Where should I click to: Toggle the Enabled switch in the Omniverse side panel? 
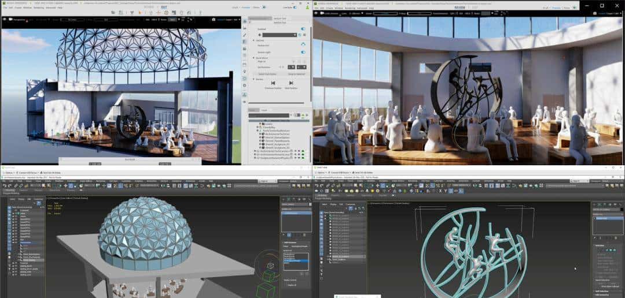pos(303,28)
